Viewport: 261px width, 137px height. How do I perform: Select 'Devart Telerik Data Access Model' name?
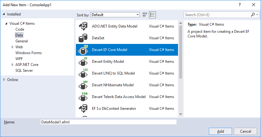tap(119, 97)
